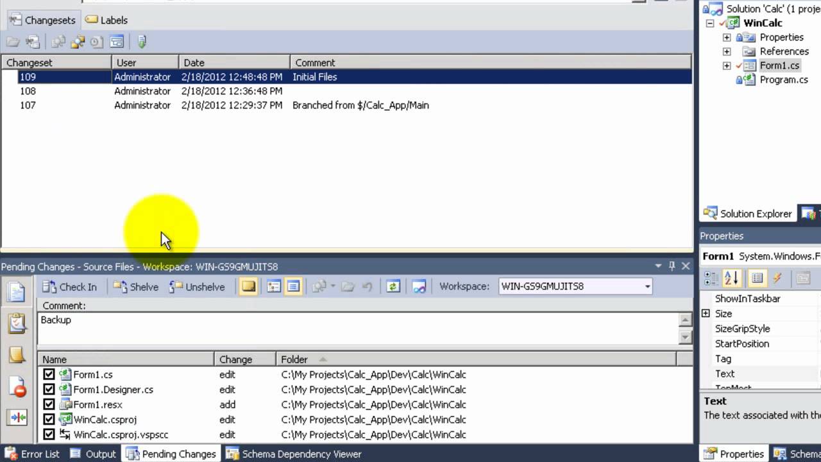Image resolution: width=821 pixels, height=462 pixels.
Task: Switch to folder view icon next to flat view
Action: click(x=274, y=287)
